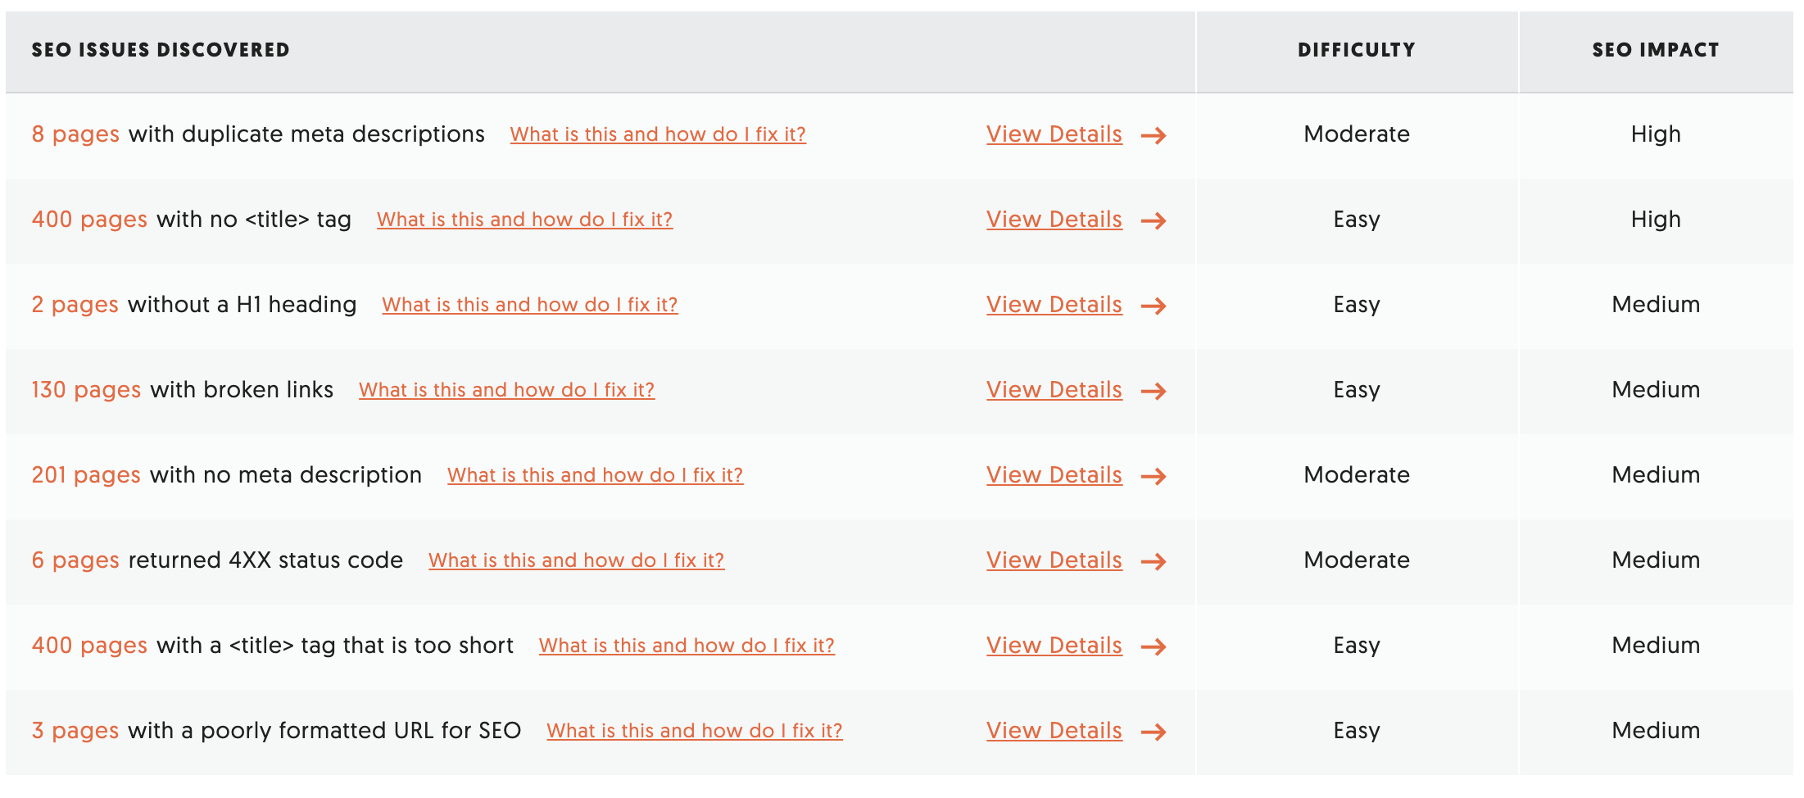1804x798 pixels.
Task: Click arrow icon in title too short row
Action: 1154,646
